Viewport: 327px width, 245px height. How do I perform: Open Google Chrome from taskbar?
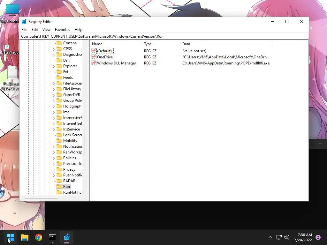coord(39,237)
